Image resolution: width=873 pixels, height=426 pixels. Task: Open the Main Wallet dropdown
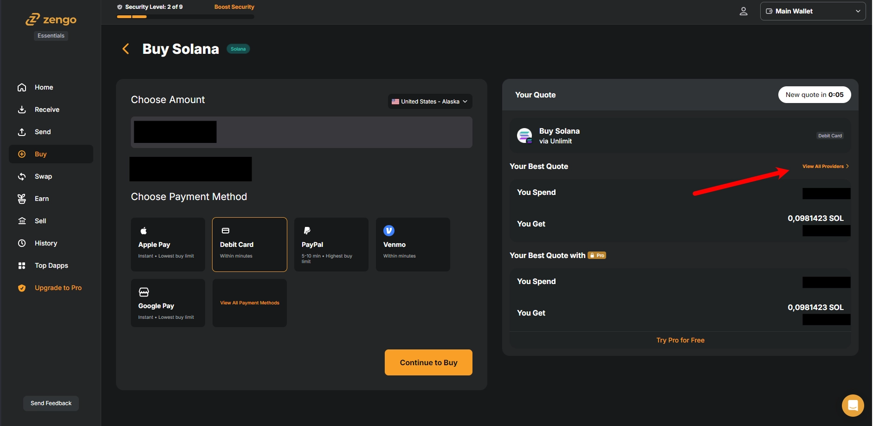click(812, 11)
